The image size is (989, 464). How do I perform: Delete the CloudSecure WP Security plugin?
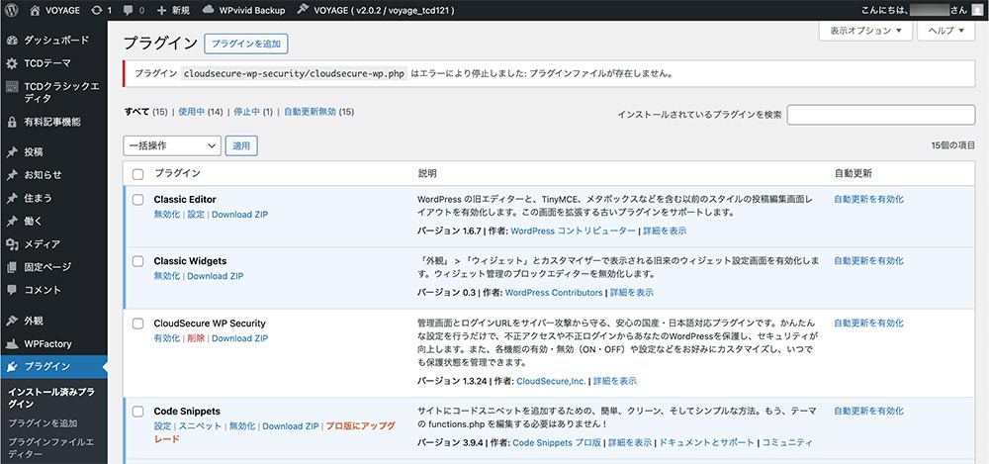(196, 338)
